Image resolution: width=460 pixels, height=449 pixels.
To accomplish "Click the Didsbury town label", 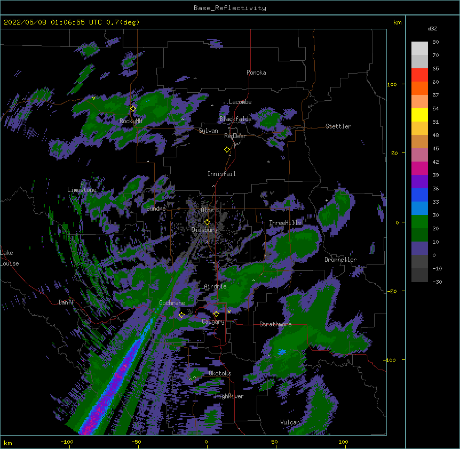I will [x=204, y=230].
